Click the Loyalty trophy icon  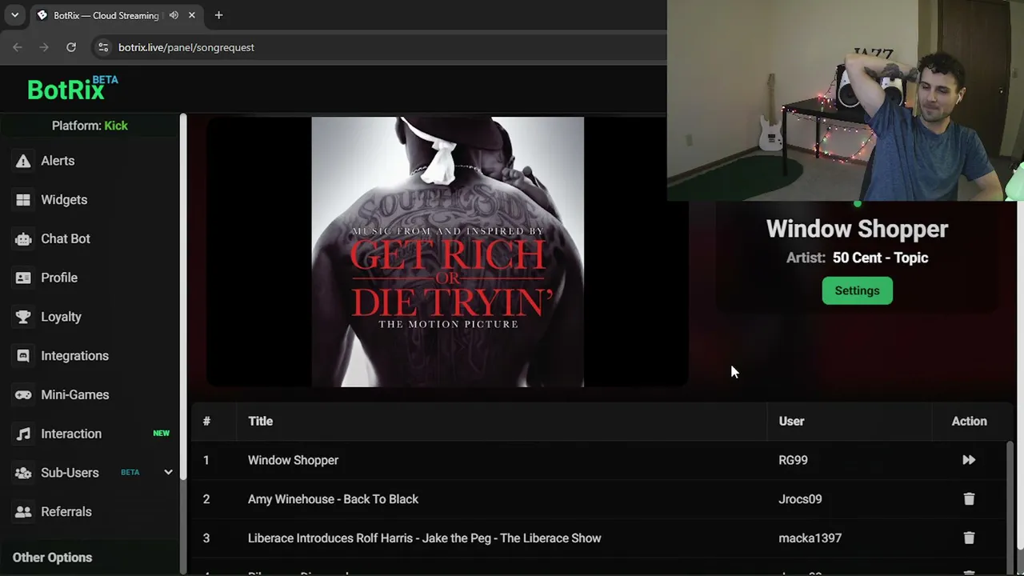[23, 317]
